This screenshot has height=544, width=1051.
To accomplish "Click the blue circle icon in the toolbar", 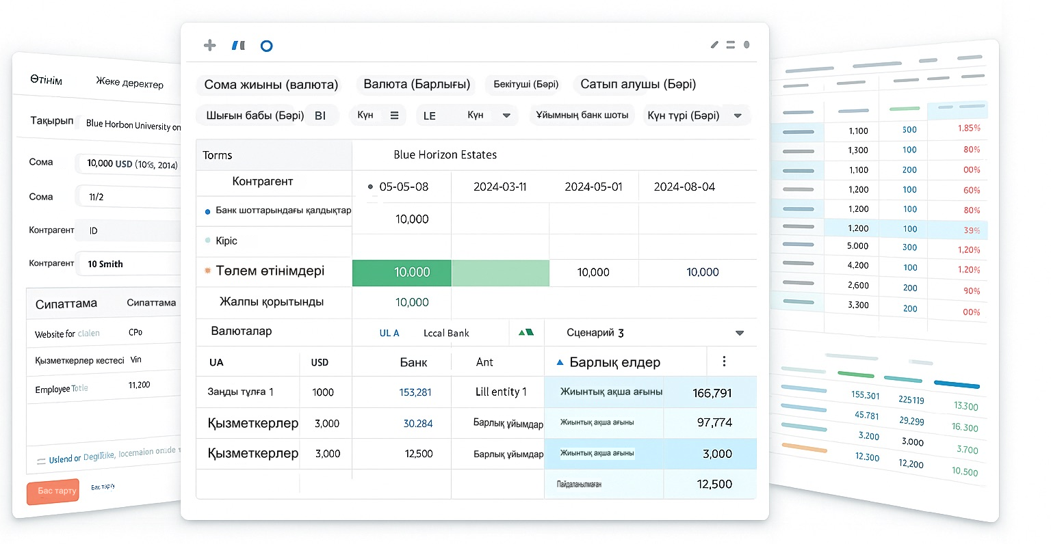I will coord(267,46).
